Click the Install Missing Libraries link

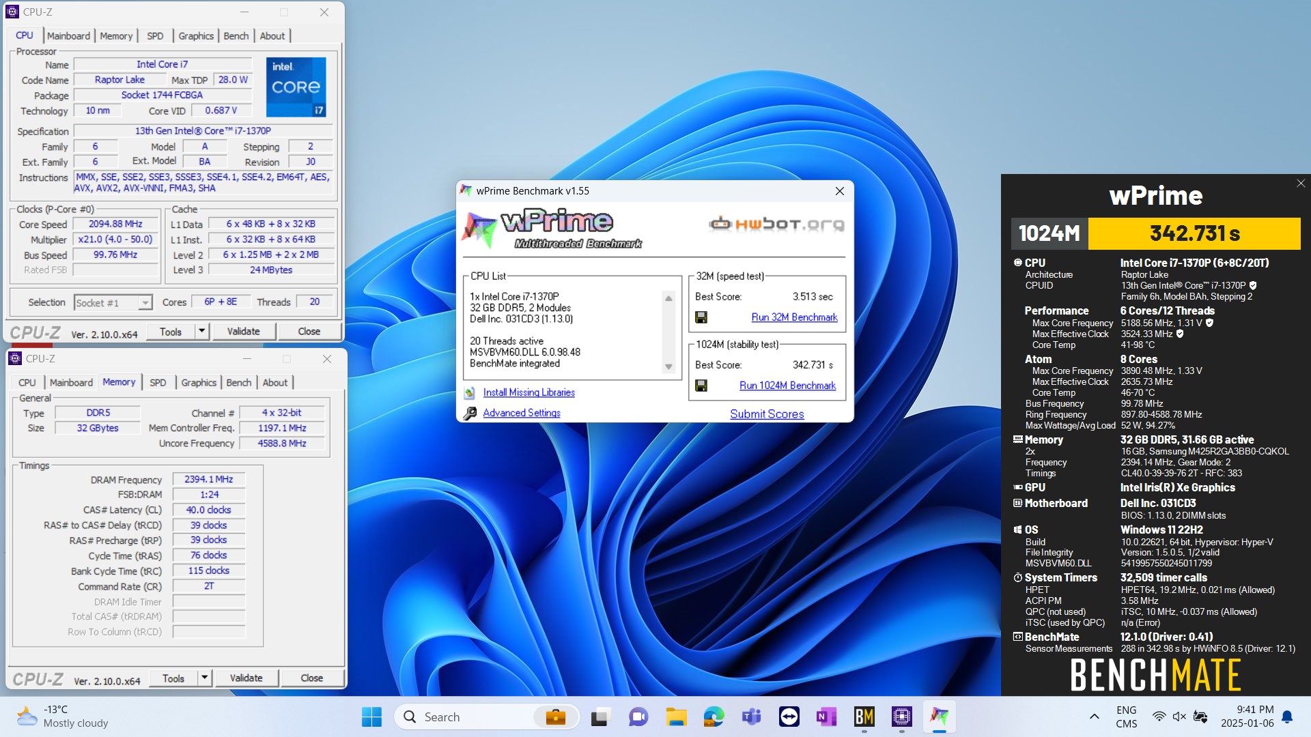click(528, 392)
